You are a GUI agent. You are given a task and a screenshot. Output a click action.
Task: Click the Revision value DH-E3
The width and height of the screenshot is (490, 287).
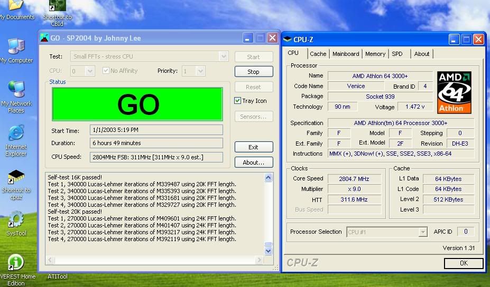tap(460, 143)
